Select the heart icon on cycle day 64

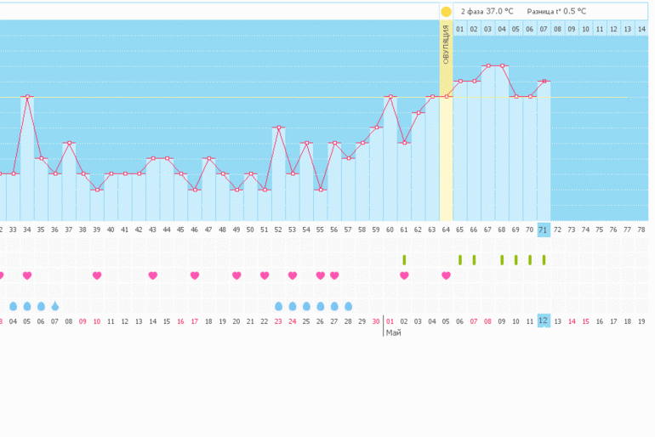[446, 275]
